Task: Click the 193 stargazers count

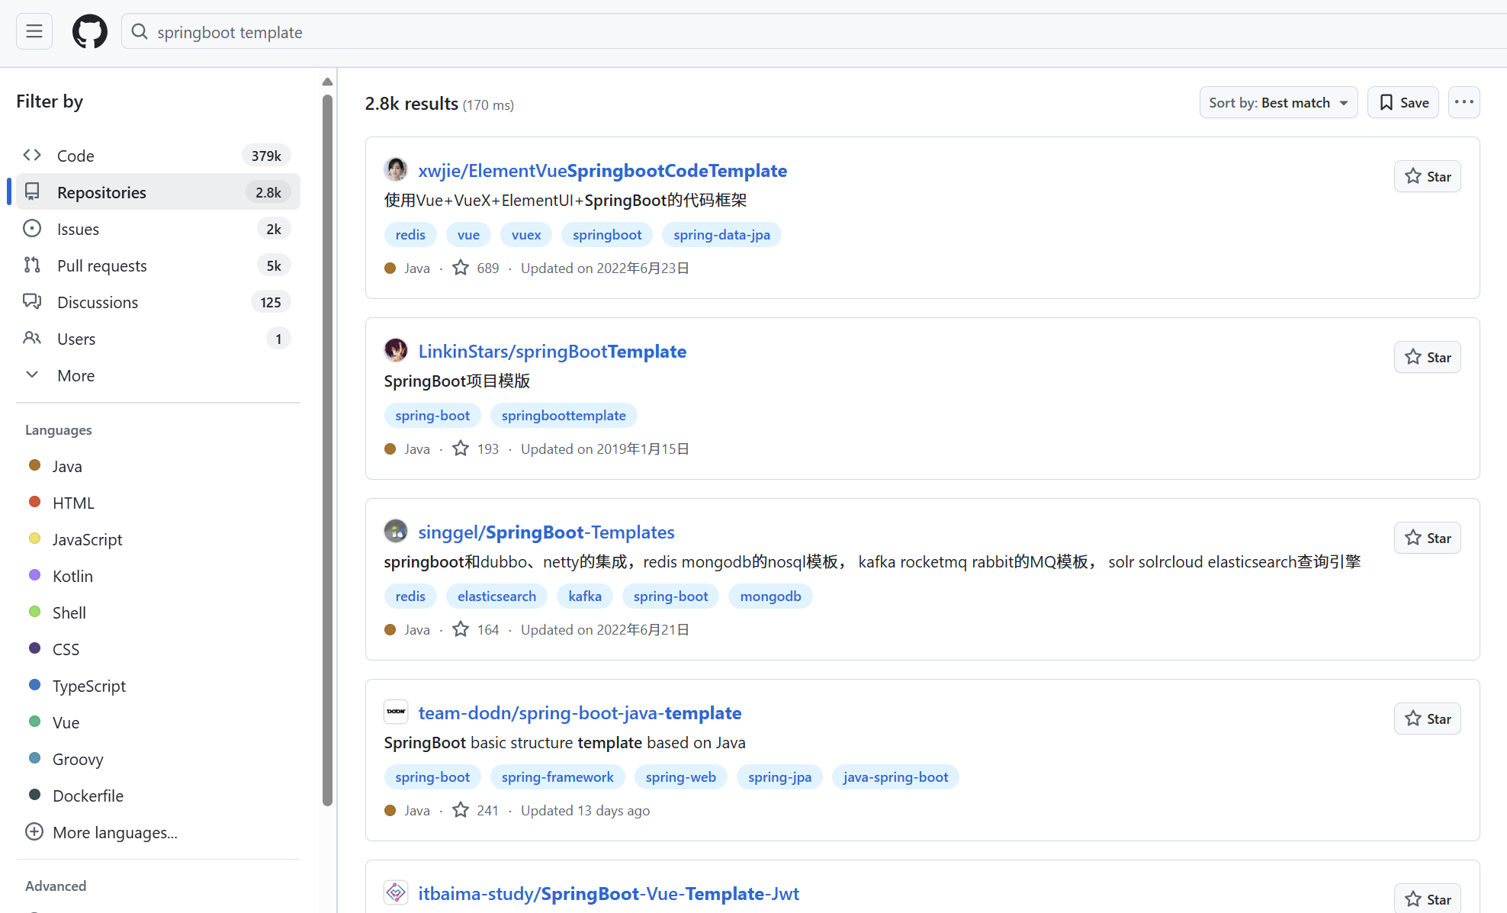Action: click(476, 448)
